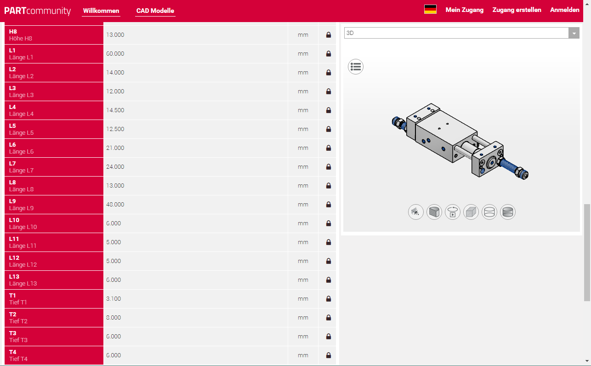The width and height of the screenshot is (591, 366).
Task: Click the German flag language icon
Action: 430,10
